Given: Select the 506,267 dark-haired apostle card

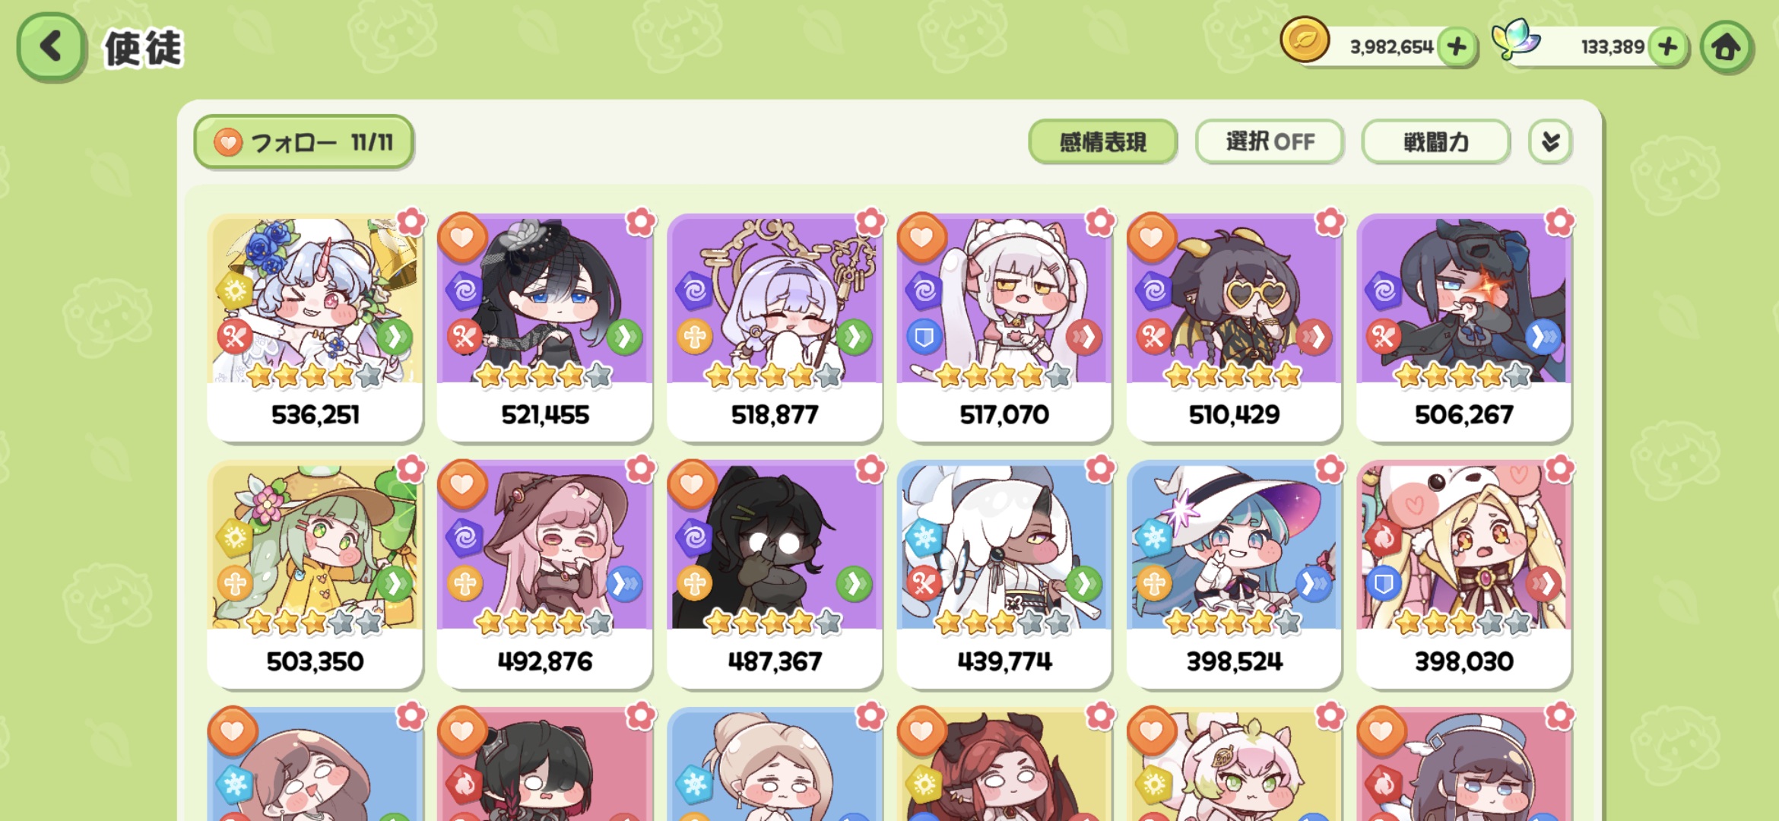Looking at the screenshot, I should [x=1463, y=327].
